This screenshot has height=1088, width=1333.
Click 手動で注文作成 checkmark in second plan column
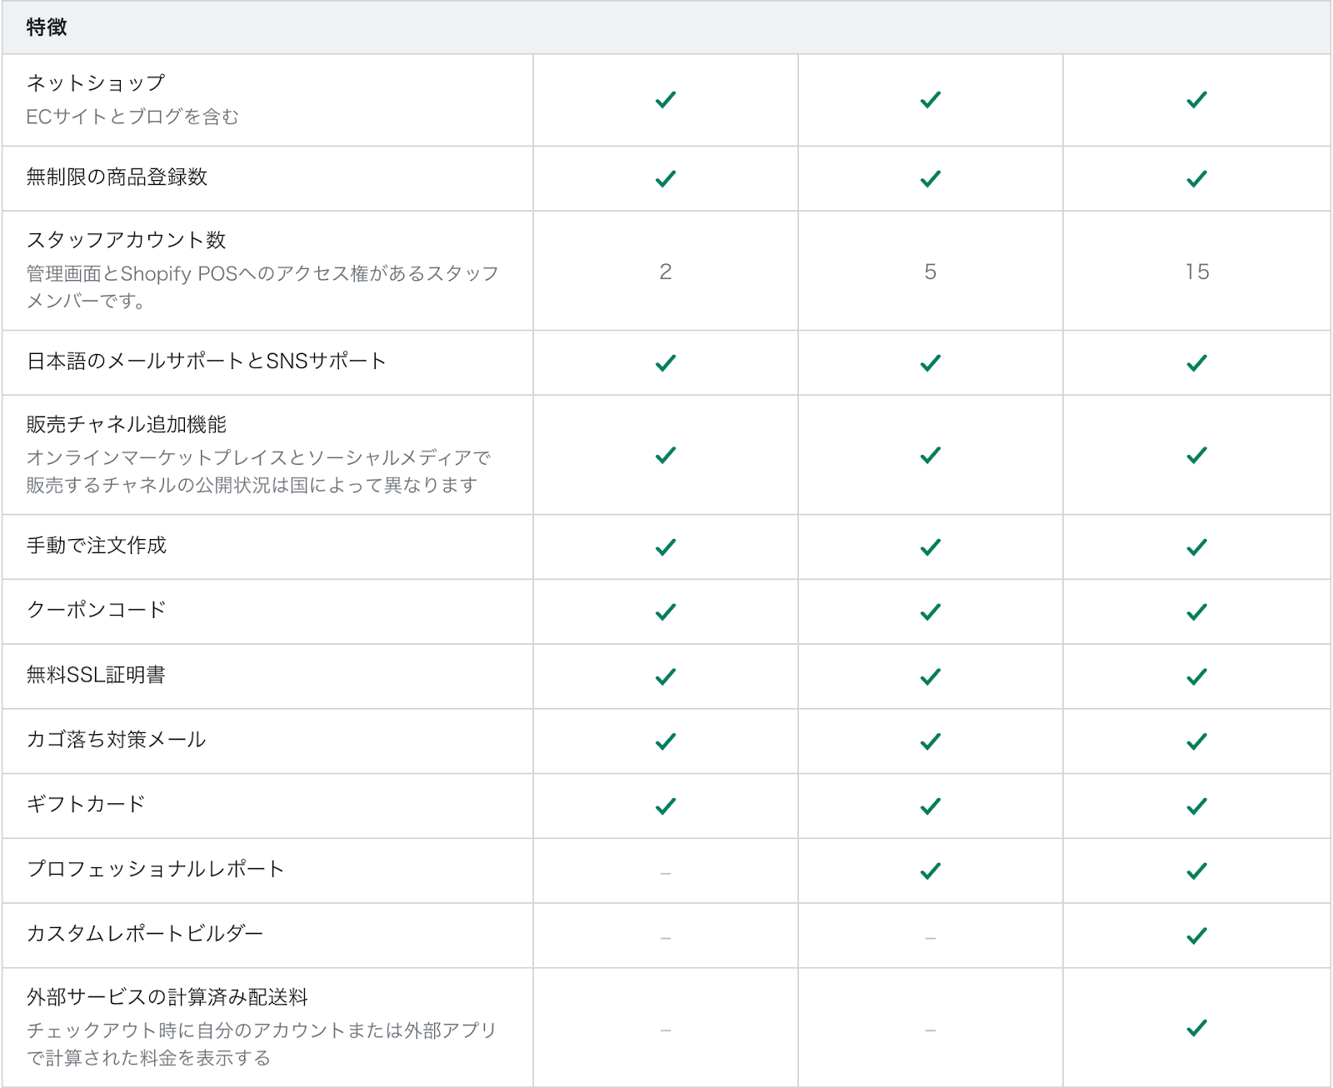pos(931,547)
